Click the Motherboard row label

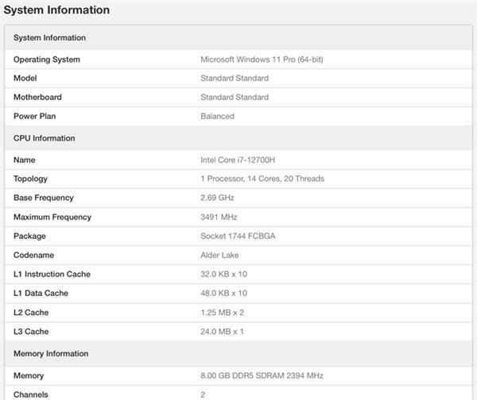point(37,98)
